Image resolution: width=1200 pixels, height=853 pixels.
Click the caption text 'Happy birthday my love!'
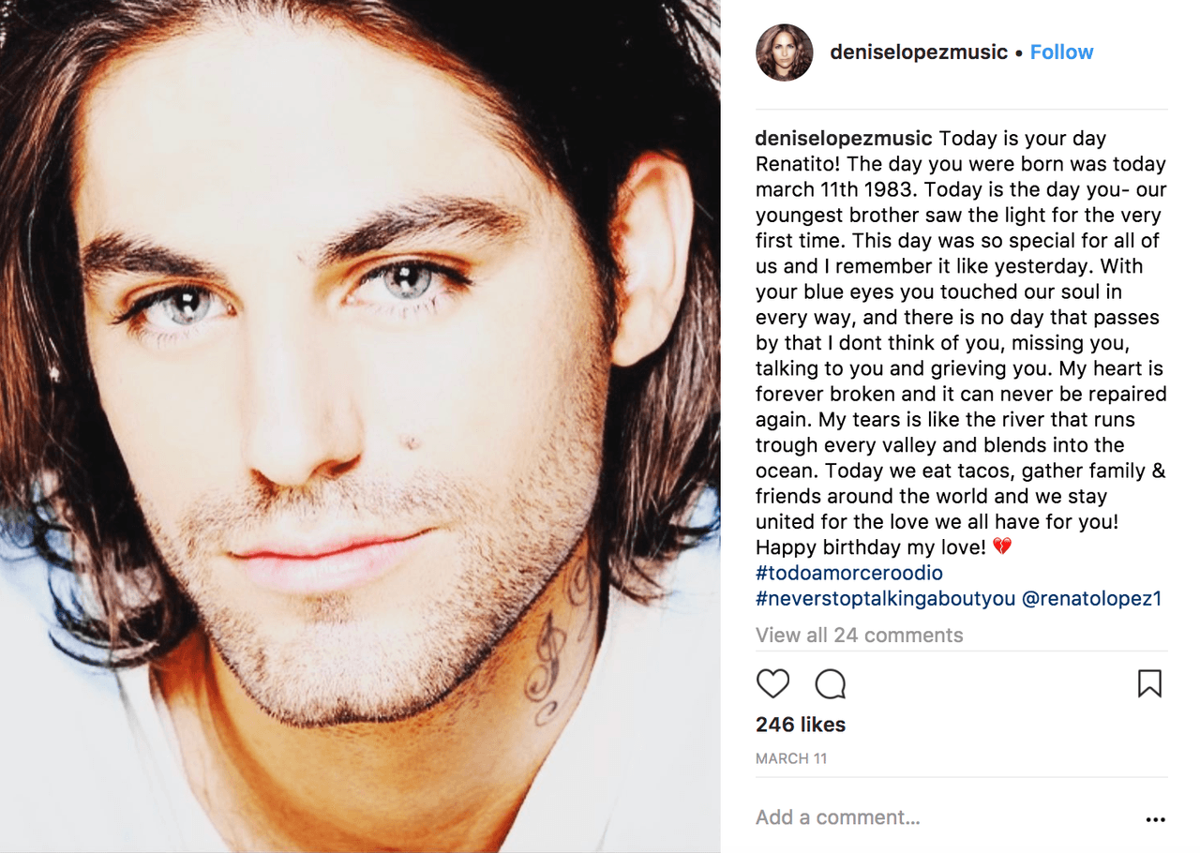871,546
